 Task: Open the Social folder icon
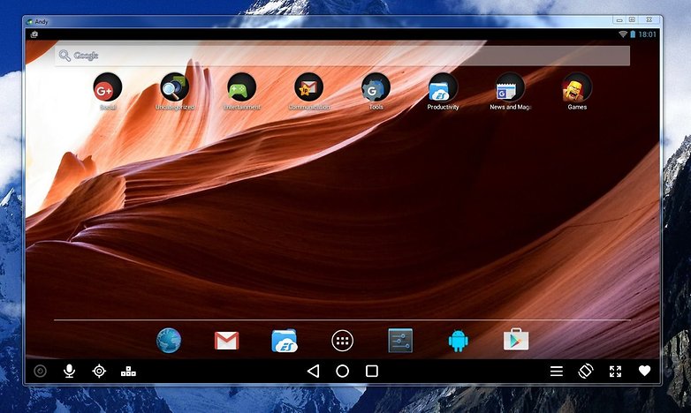pyautogui.click(x=108, y=87)
